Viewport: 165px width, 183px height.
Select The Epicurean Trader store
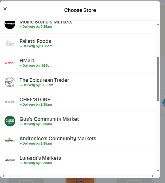pyautogui.click(x=44, y=80)
